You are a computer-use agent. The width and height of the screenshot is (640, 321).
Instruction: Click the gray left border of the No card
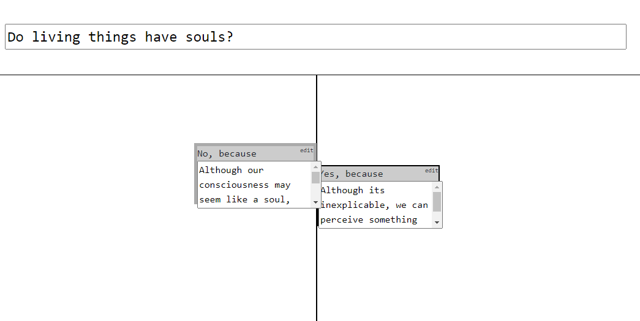195,174
